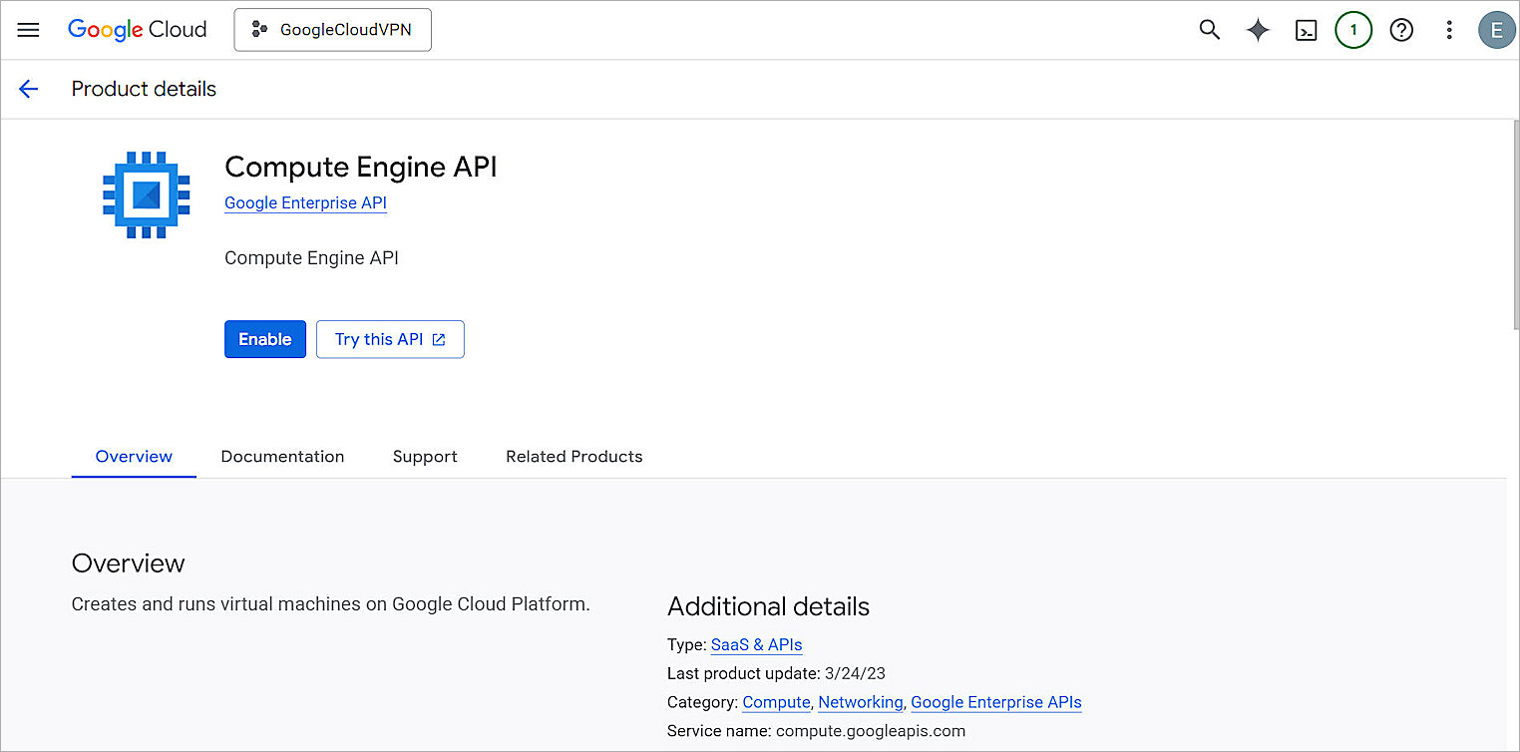
Task: Enable the Compute Engine API
Action: coord(264,339)
